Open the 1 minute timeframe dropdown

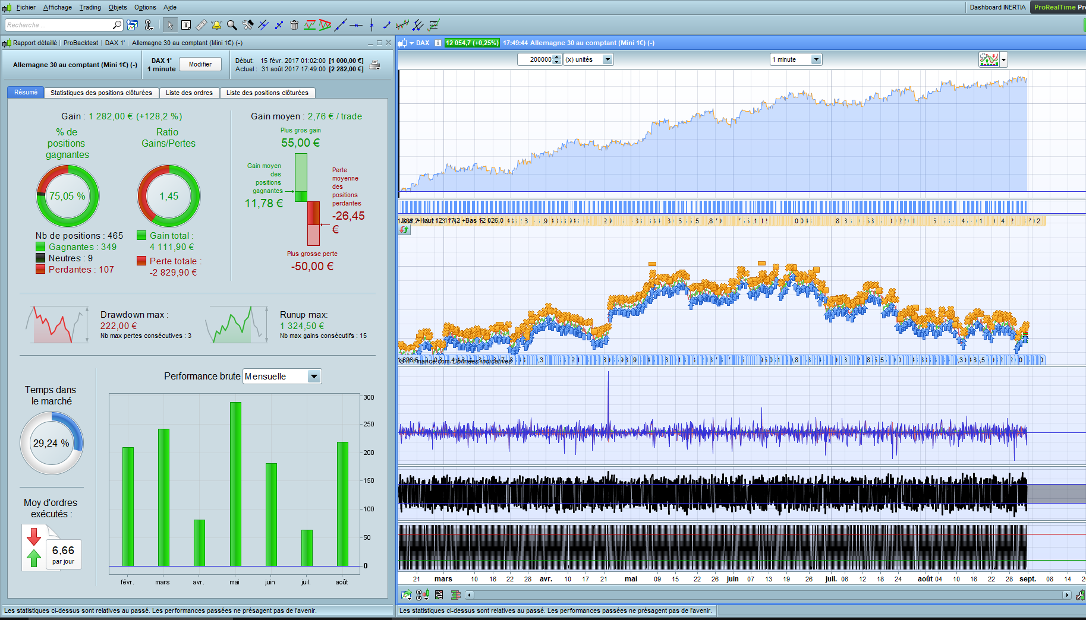pos(816,59)
